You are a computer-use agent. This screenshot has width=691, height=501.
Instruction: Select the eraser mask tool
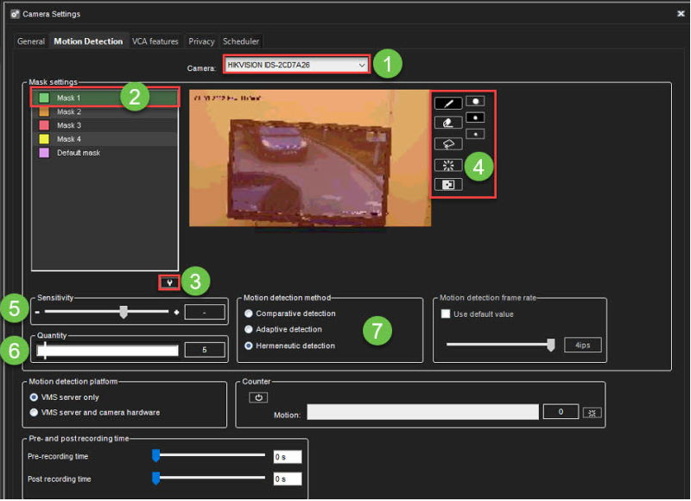[x=447, y=124]
